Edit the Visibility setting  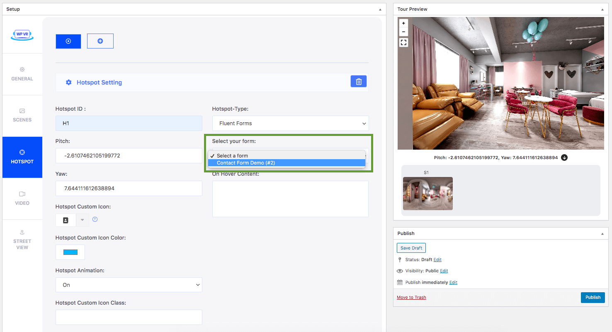(x=444, y=271)
